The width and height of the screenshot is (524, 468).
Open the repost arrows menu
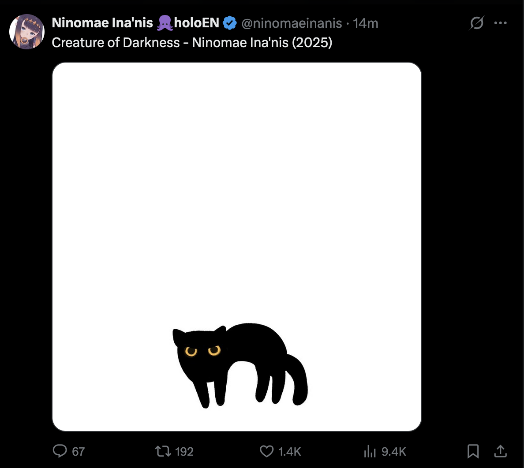coord(163,451)
